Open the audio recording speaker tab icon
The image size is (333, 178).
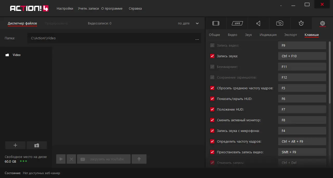coord(258,23)
